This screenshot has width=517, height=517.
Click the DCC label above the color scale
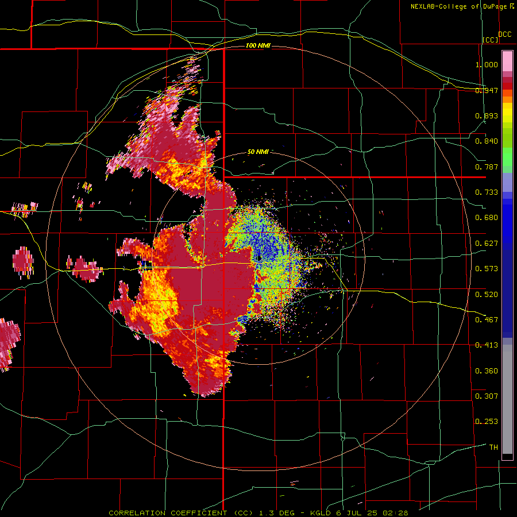[x=504, y=34]
